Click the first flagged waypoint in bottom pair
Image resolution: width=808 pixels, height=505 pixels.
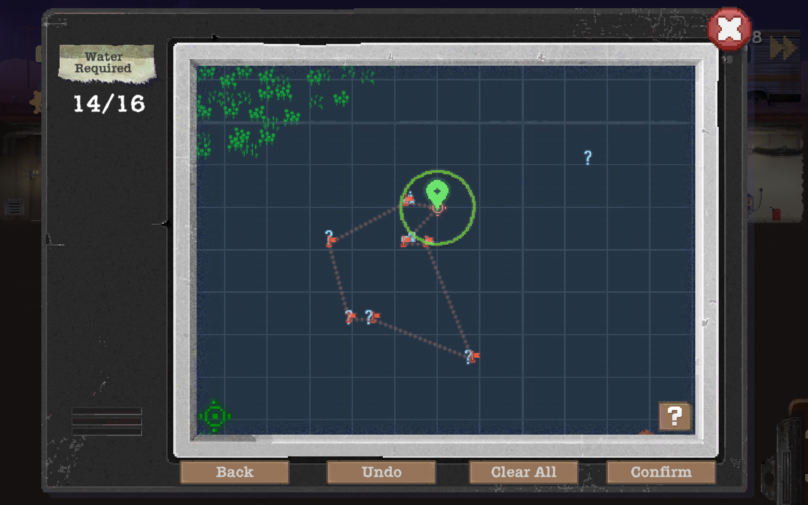click(350, 317)
